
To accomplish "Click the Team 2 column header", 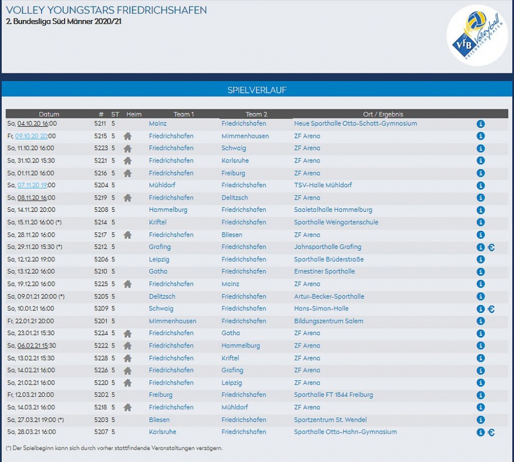I will 256,114.
